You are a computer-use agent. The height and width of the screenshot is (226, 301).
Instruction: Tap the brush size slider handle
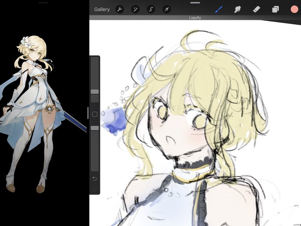click(x=95, y=92)
